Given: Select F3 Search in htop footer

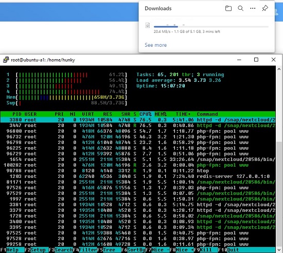Looking at the screenshot, I should (61, 250).
